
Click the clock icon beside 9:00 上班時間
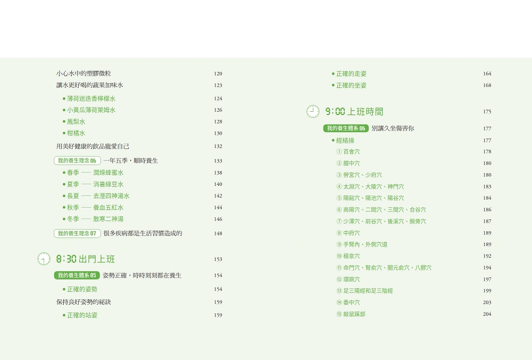point(313,111)
